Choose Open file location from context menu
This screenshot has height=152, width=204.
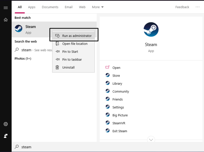click(x=75, y=44)
